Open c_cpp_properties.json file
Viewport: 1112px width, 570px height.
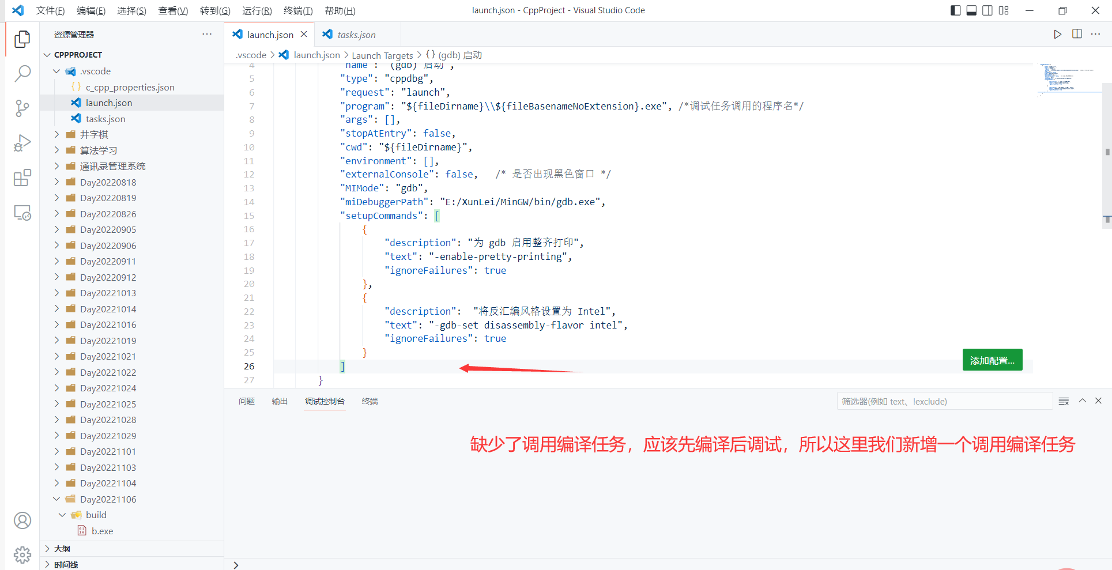pyautogui.click(x=132, y=87)
